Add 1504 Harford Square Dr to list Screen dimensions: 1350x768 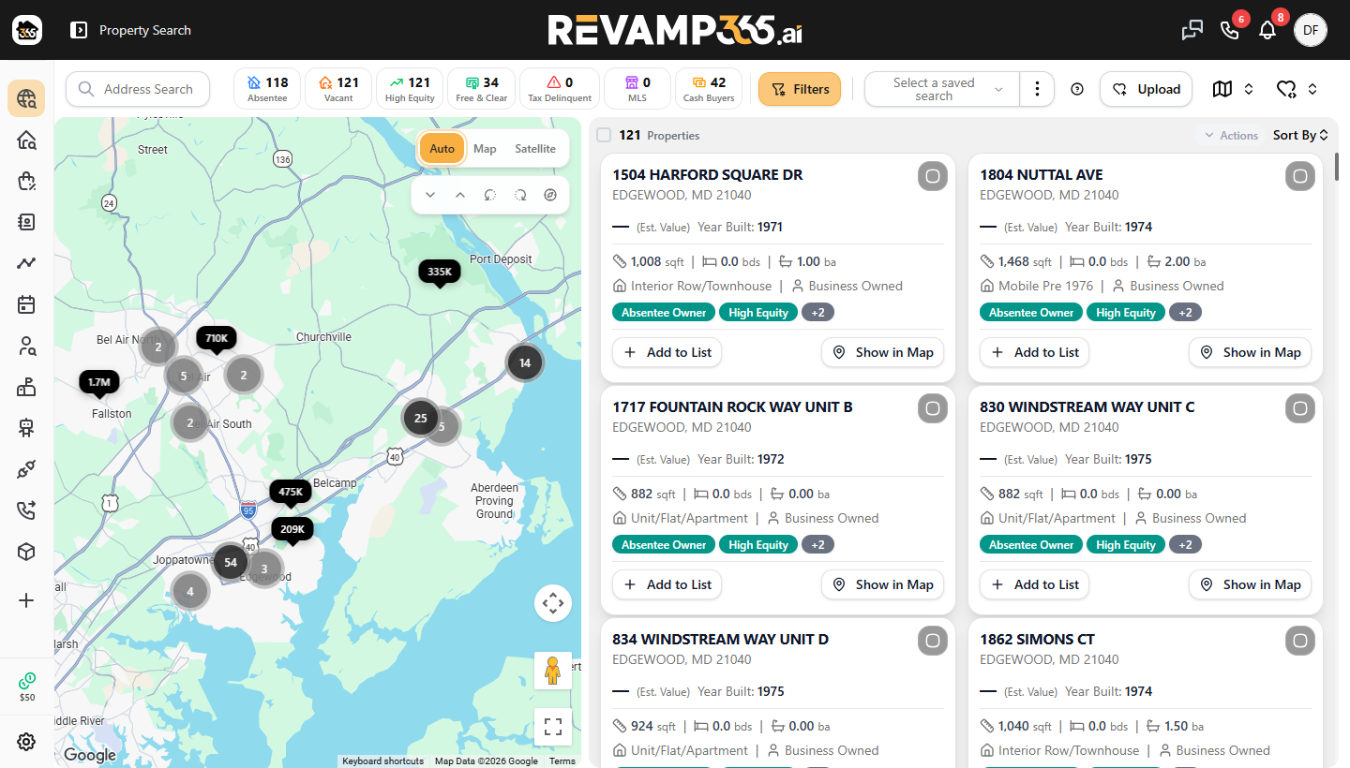coord(667,352)
